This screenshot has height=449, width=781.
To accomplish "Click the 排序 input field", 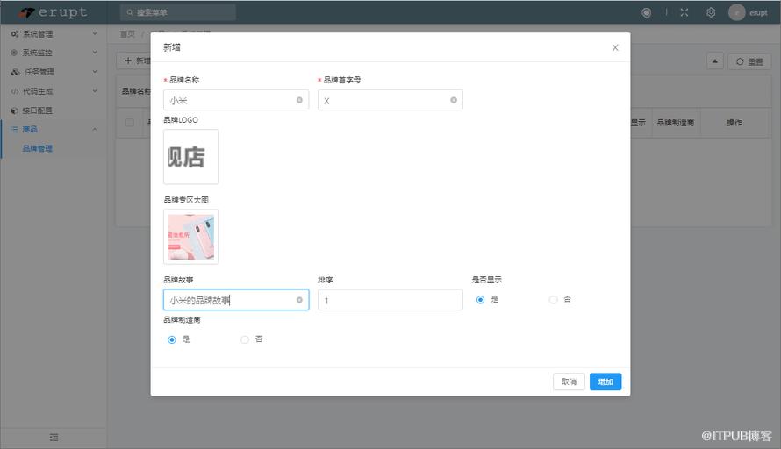I will coord(390,300).
